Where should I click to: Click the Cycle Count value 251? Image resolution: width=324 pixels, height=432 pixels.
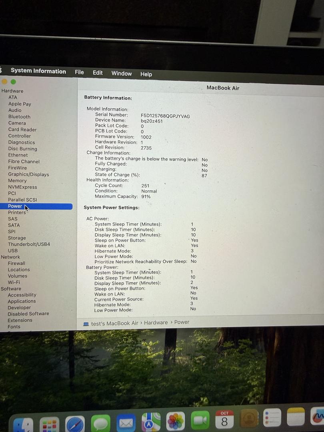pyautogui.click(x=145, y=186)
